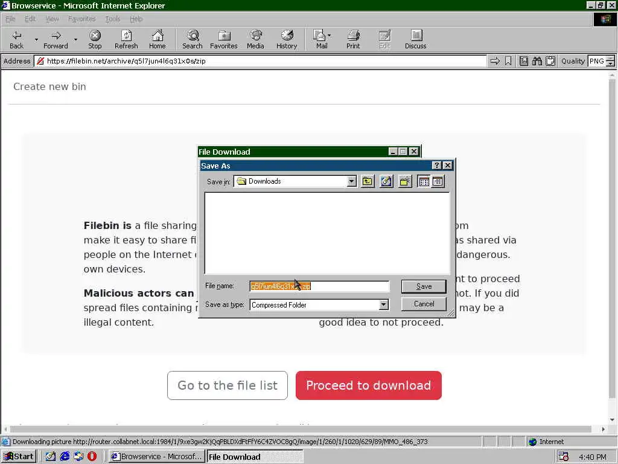Expand the Save as type dropdown
The image size is (618, 464).
click(383, 304)
